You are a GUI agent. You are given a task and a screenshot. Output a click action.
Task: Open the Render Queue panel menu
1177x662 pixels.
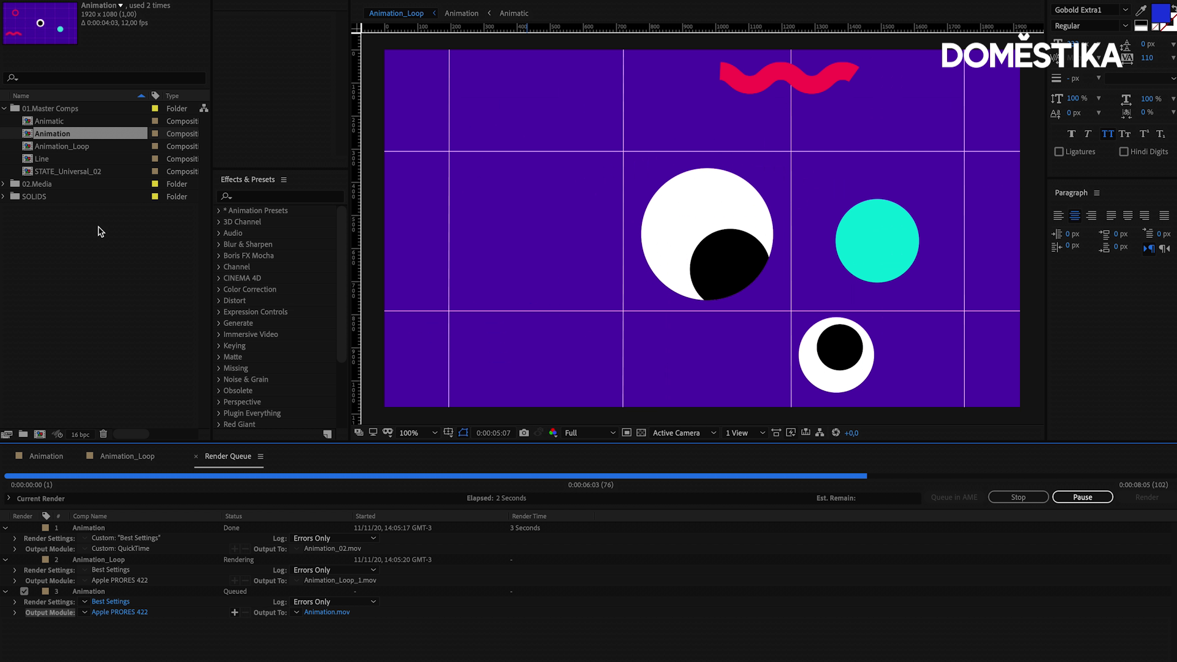[x=261, y=456]
